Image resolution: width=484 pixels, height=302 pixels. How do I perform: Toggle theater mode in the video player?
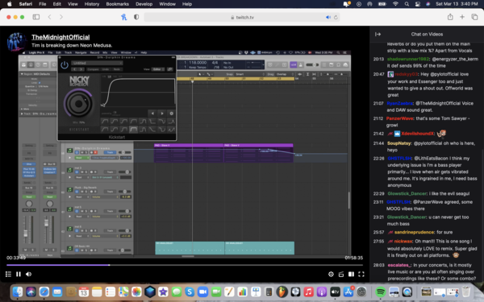click(351, 274)
